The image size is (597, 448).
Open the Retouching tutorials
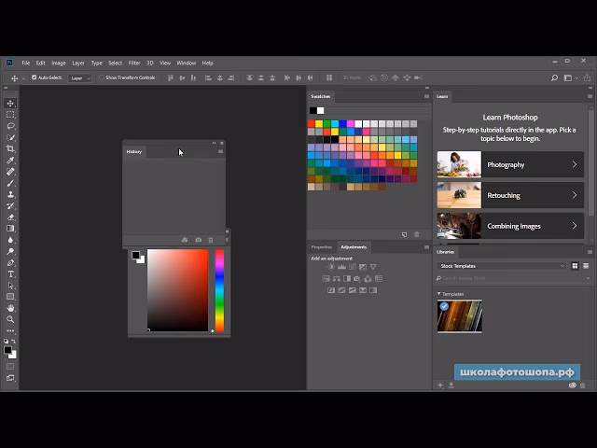[510, 195]
